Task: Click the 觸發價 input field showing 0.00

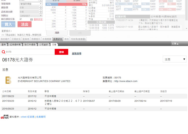Action: point(30,8)
